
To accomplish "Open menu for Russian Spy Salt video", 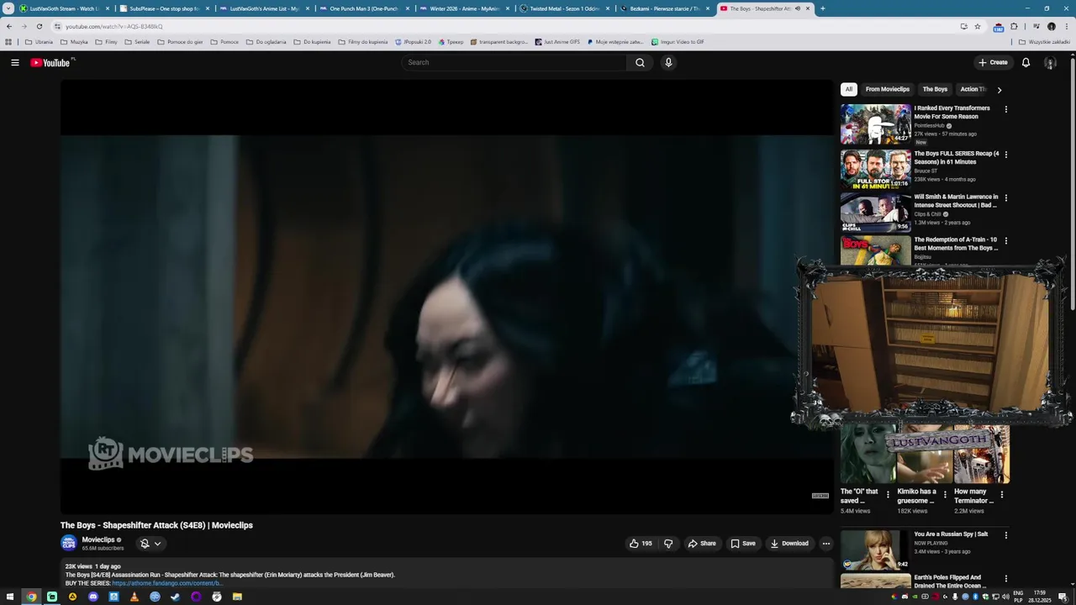I will coord(1005,535).
